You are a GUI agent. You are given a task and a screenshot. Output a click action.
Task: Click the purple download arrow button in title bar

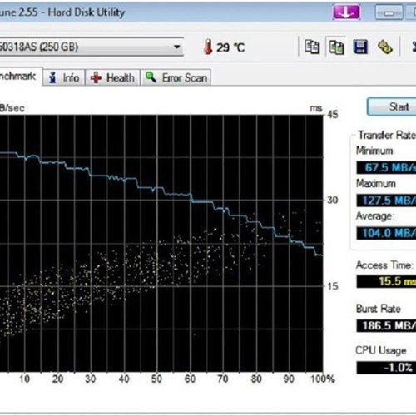click(x=346, y=12)
